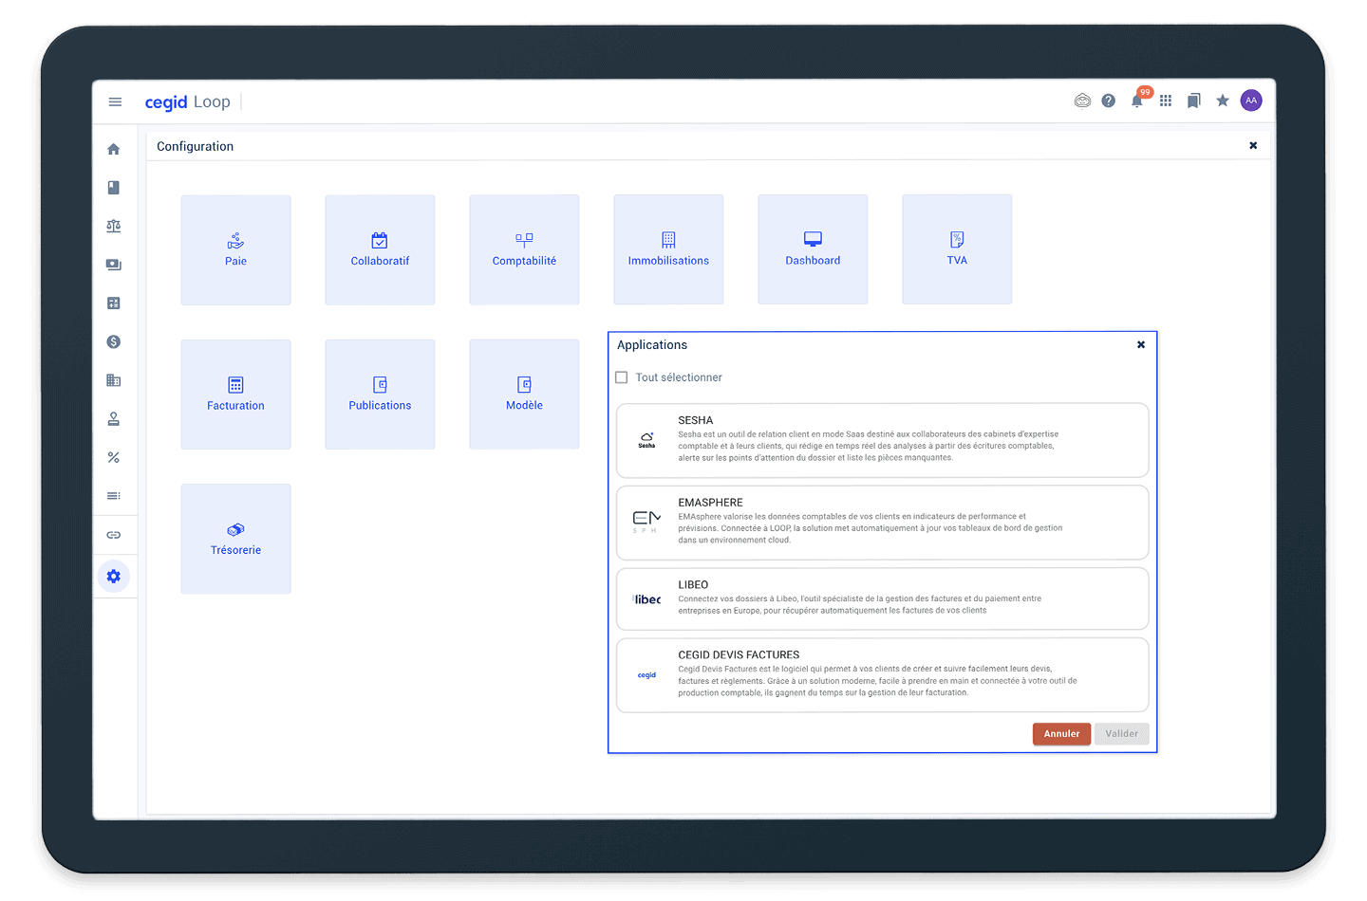Viewport: 1367px width, 901px height.
Task: Click the bookmark icon in header
Action: 1194,101
